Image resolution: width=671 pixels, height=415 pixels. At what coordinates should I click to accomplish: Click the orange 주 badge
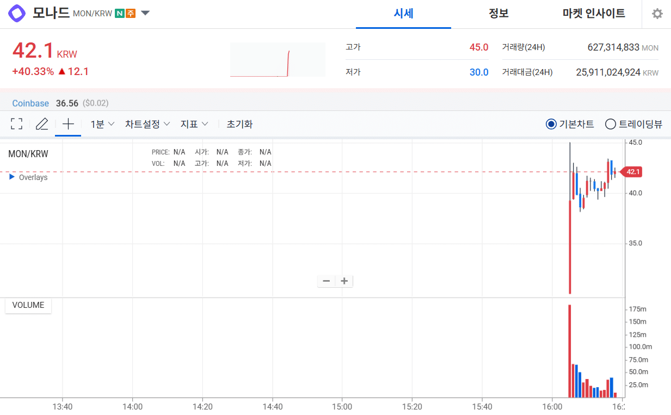[x=131, y=14]
